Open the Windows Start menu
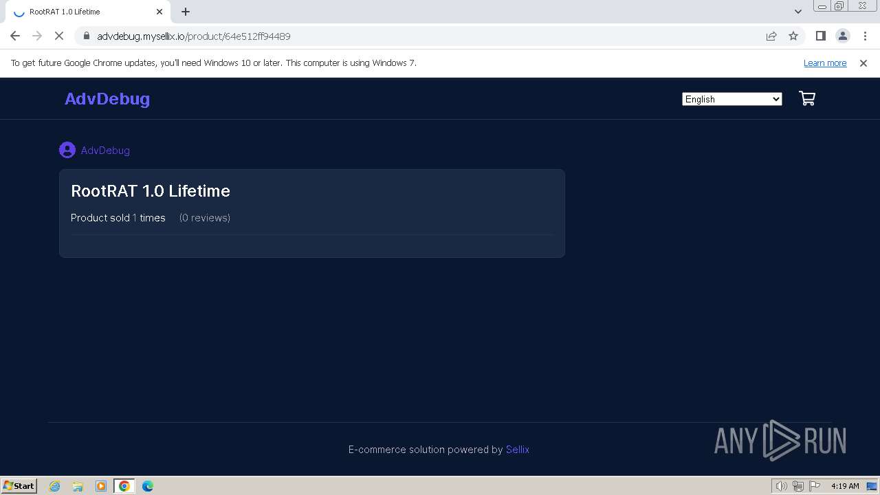880x495 pixels. pyautogui.click(x=19, y=485)
